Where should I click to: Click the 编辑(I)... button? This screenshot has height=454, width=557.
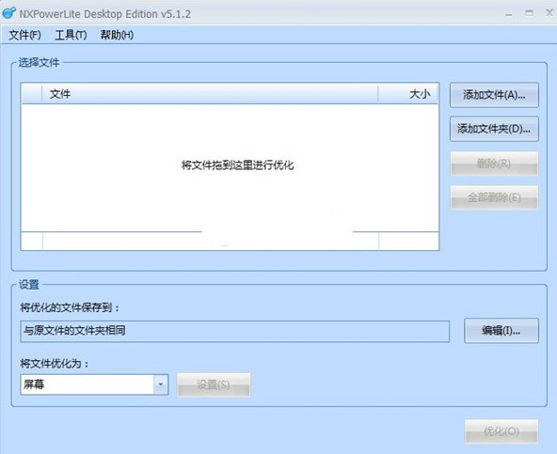coord(501,331)
